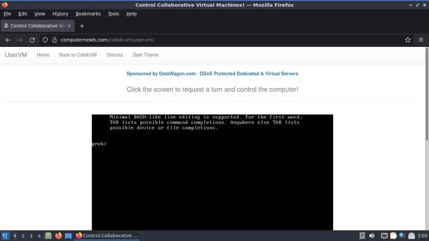Switch to virtual desktop 2

coord(23,236)
